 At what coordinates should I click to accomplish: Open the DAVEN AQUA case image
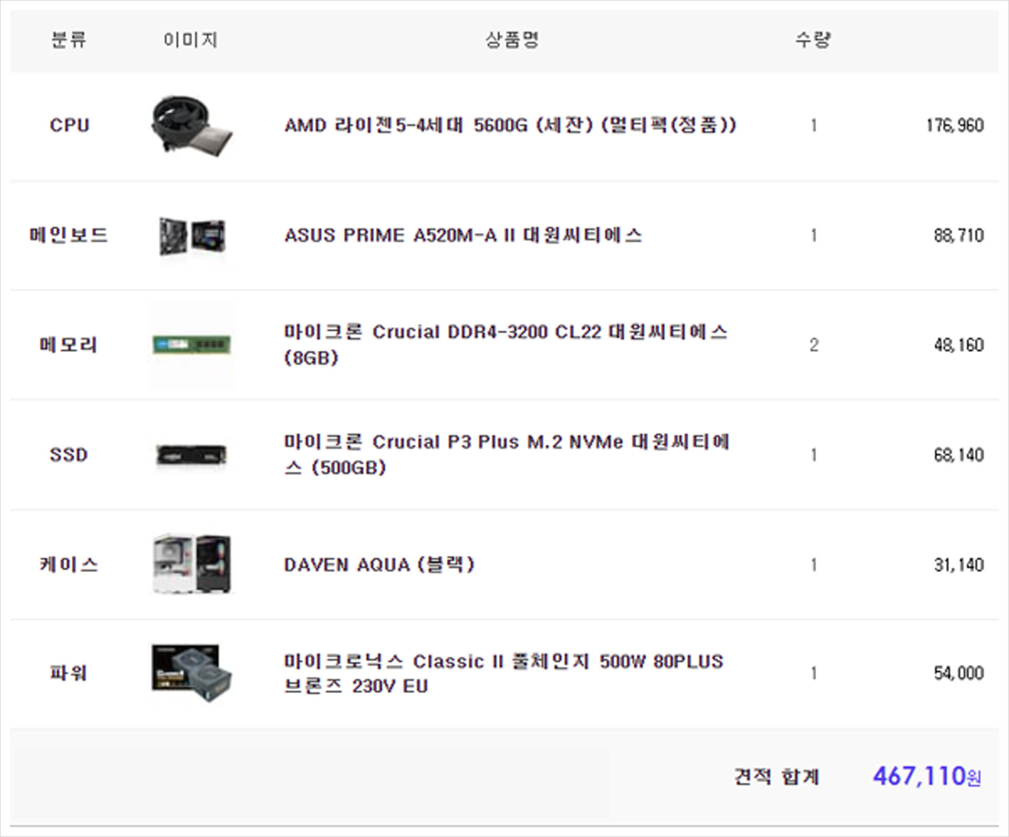(192, 564)
